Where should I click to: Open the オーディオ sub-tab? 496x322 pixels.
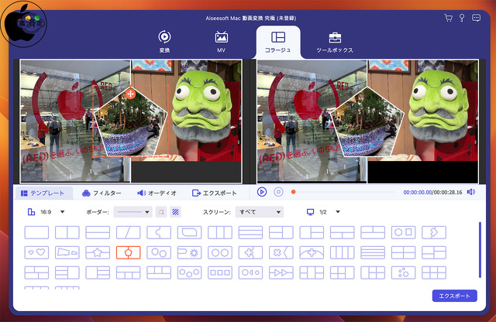click(157, 193)
